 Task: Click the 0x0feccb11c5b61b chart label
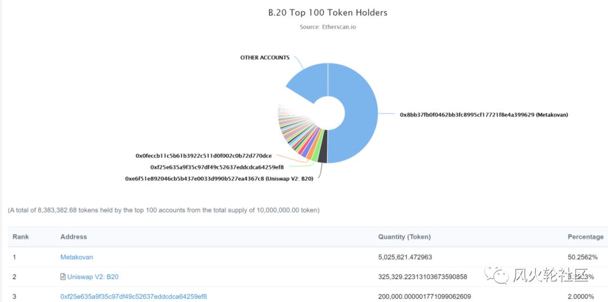point(204,156)
